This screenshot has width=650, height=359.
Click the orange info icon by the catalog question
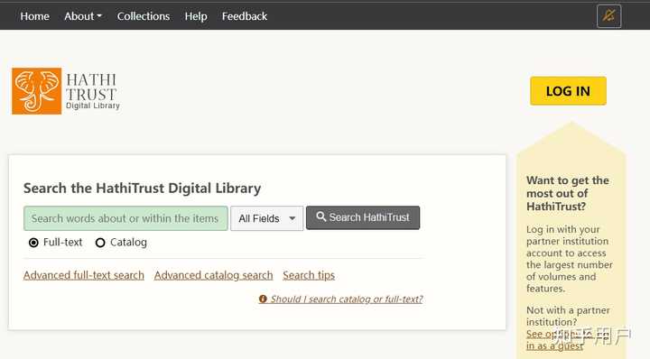point(263,299)
